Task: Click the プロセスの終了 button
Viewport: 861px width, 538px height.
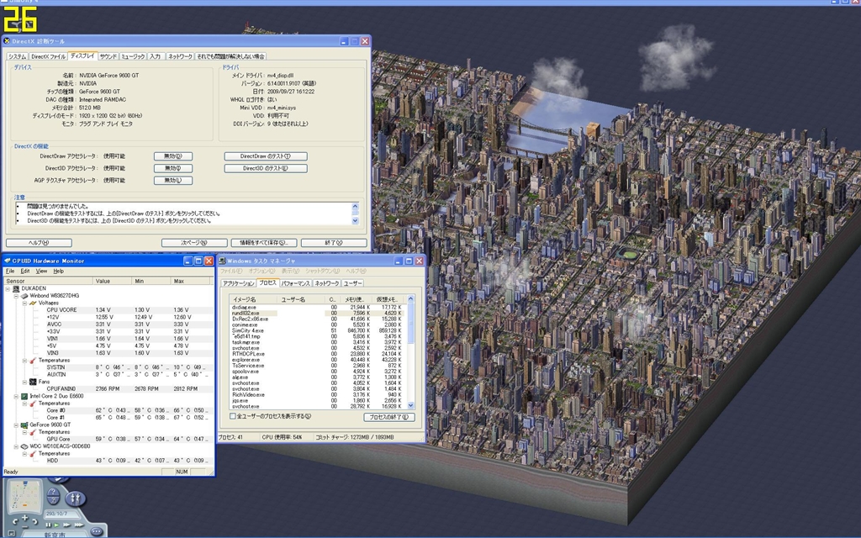Action: tap(388, 417)
